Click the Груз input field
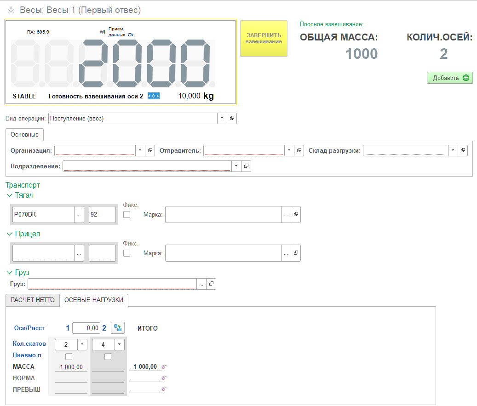 (x=112, y=284)
